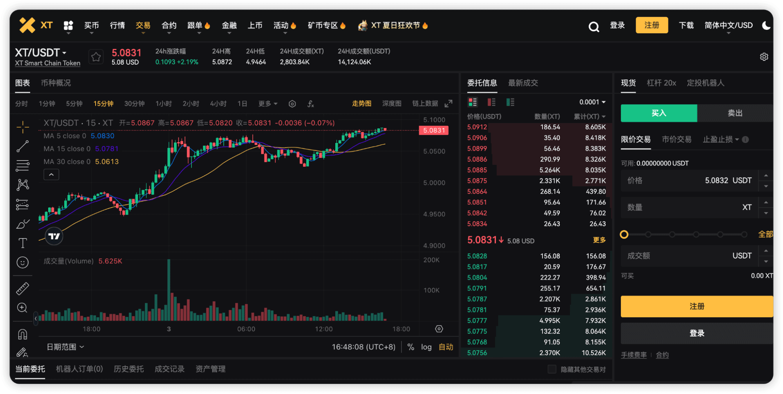Open the order history tab
This screenshot has height=394, width=783.
pos(128,369)
